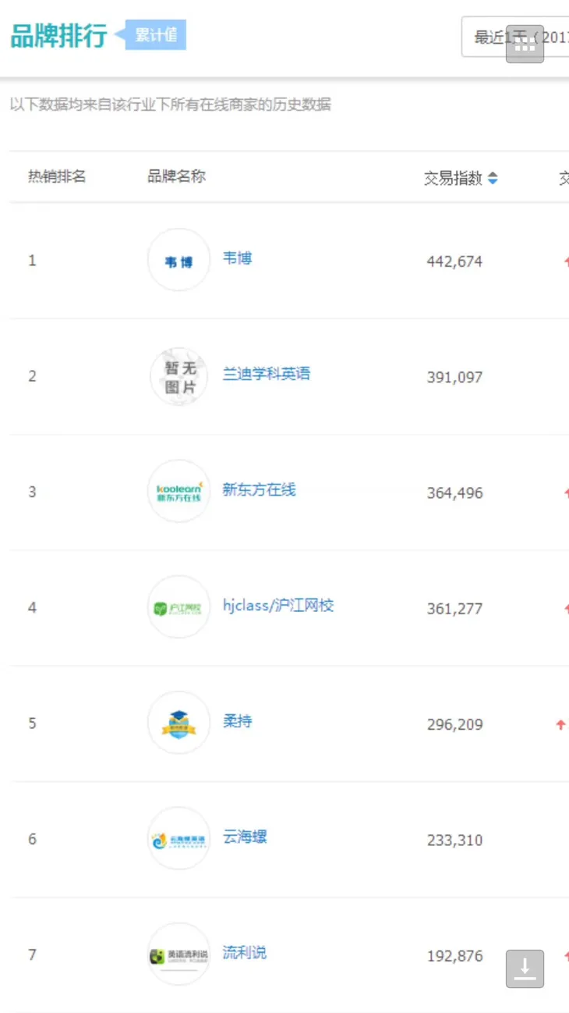Select the 累计值 tag
Image resolution: width=569 pixels, height=1013 pixels.
pyautogui.click(x=156, y=35)
